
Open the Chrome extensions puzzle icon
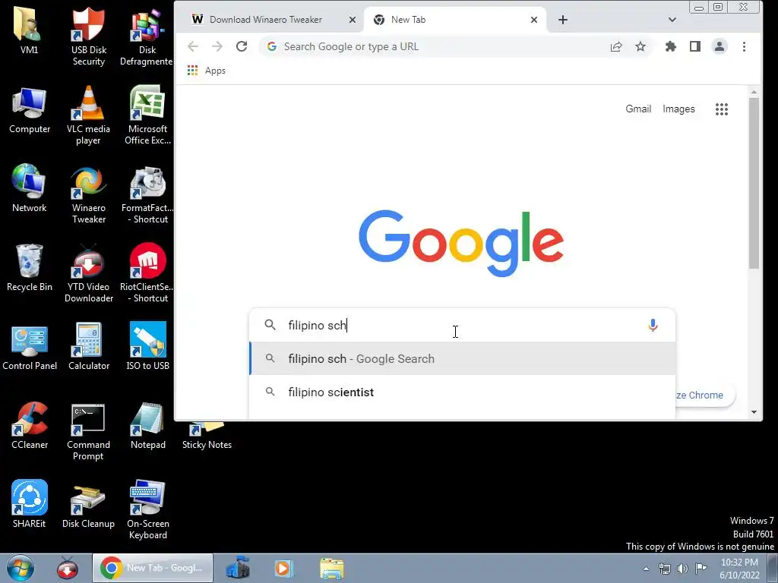pyautogui.click(x=671, y=46)
